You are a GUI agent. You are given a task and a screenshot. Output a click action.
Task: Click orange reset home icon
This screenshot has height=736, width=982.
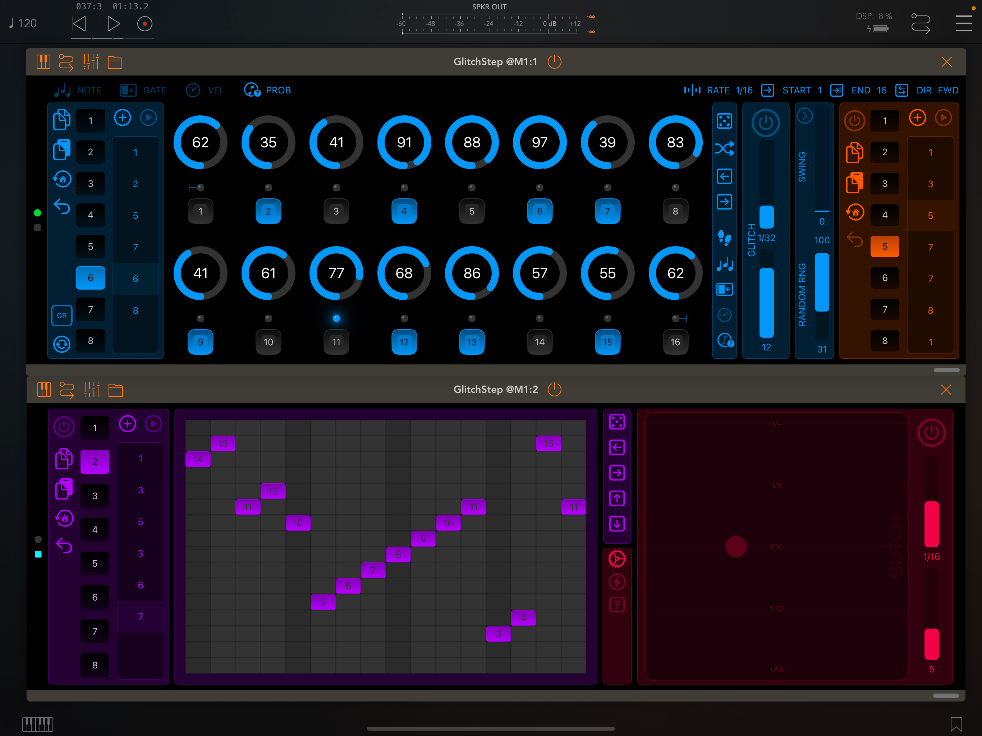click(x=855, y=212)
